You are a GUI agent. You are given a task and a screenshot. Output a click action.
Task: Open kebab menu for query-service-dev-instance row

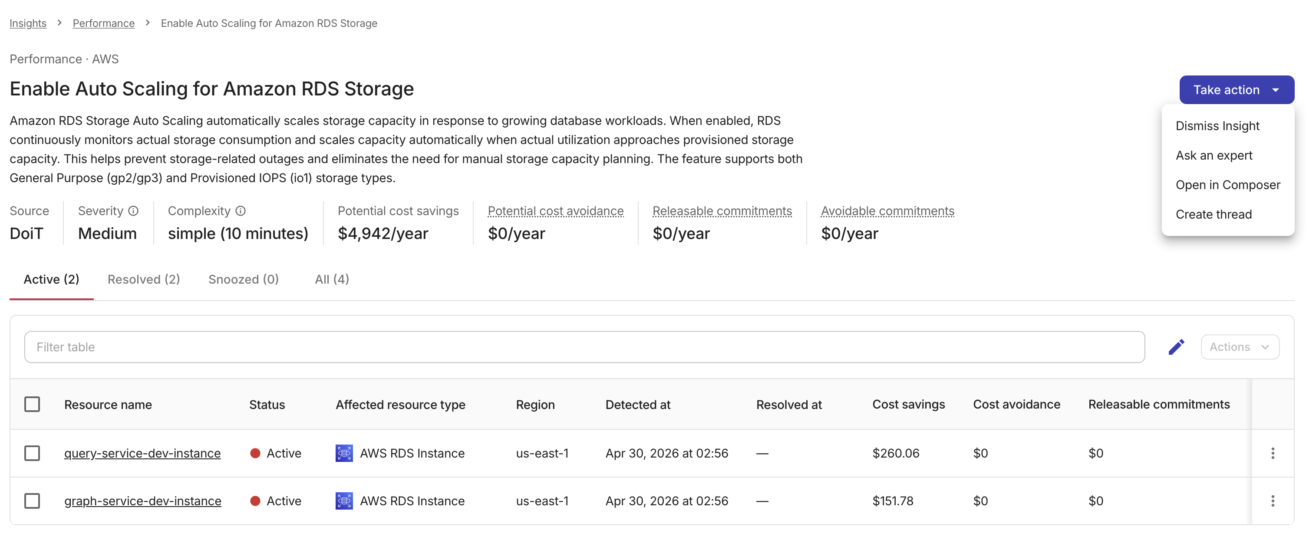[x=1273, y=453]
